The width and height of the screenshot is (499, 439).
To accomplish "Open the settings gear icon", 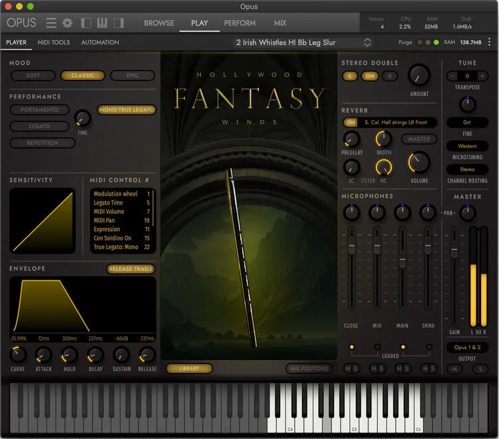I will 67,23.
